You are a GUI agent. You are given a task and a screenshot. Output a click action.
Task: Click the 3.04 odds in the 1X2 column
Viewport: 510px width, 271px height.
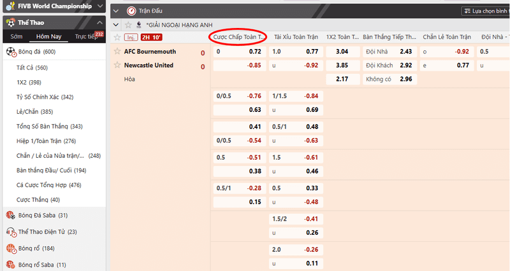point(342,52)
